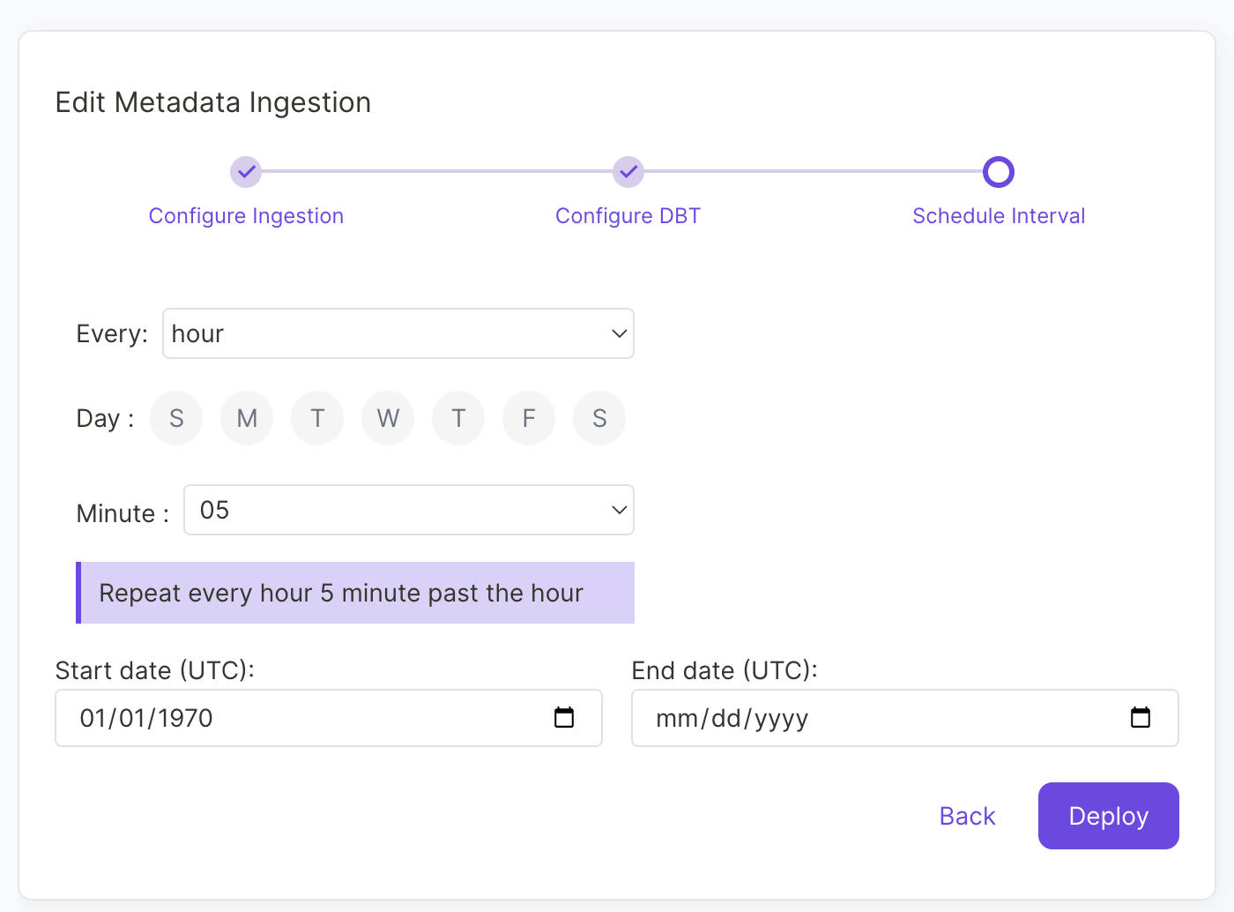Image resolution: width=1234 pixels, height=912 pixels.
Task: Click the Back link
Action: [967, 816]
